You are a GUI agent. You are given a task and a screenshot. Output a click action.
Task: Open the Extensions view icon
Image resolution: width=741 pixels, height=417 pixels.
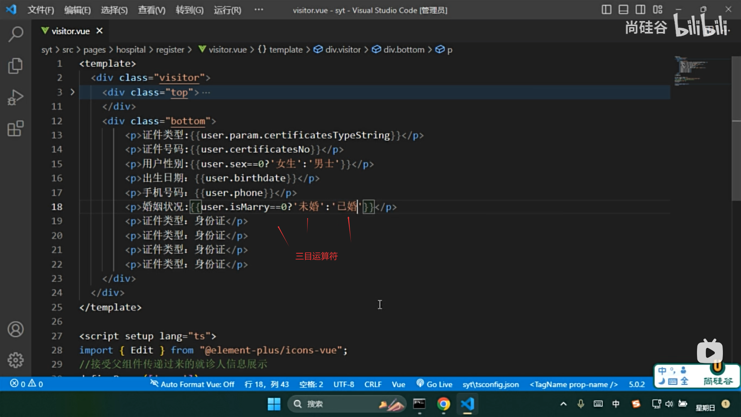[x=15, y=129]
